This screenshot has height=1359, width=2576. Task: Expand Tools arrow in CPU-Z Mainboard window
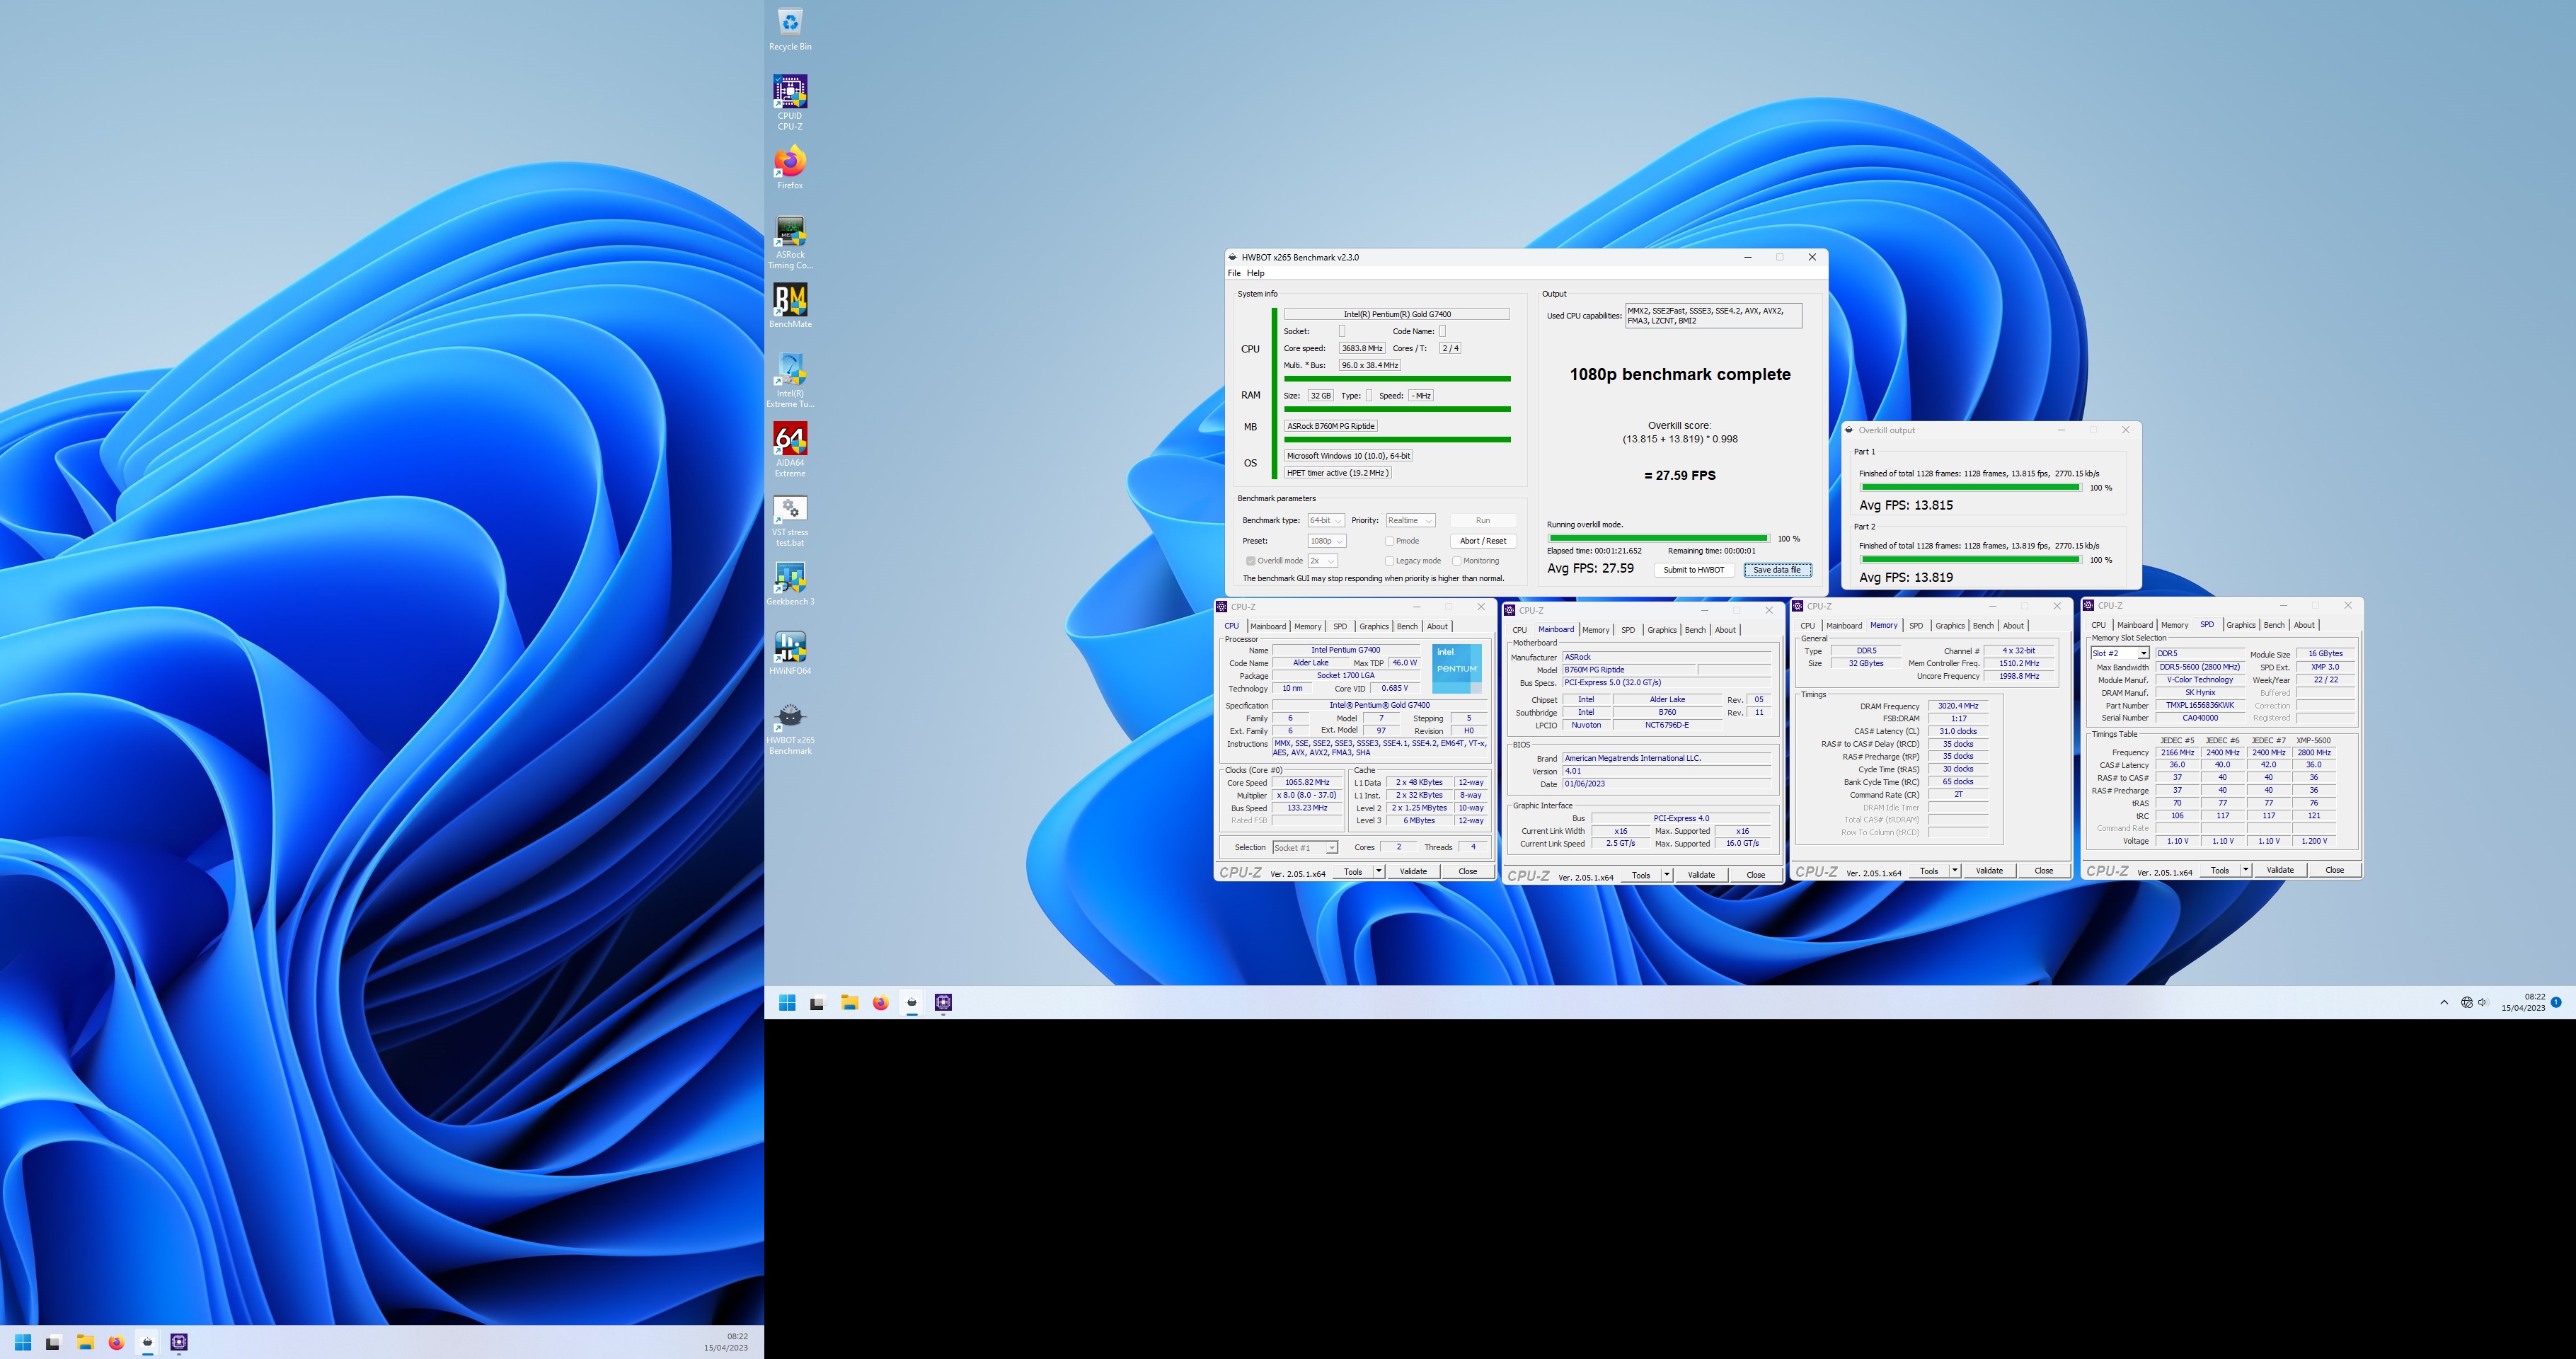[x=1666, y=875]
